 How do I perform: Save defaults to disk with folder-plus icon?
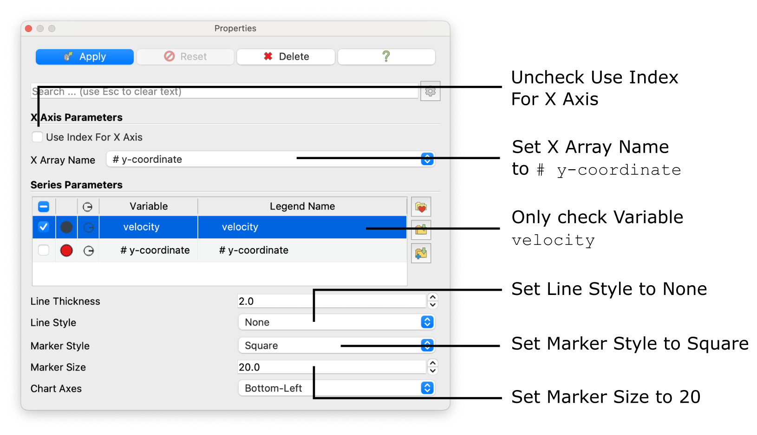click(421, 253)
